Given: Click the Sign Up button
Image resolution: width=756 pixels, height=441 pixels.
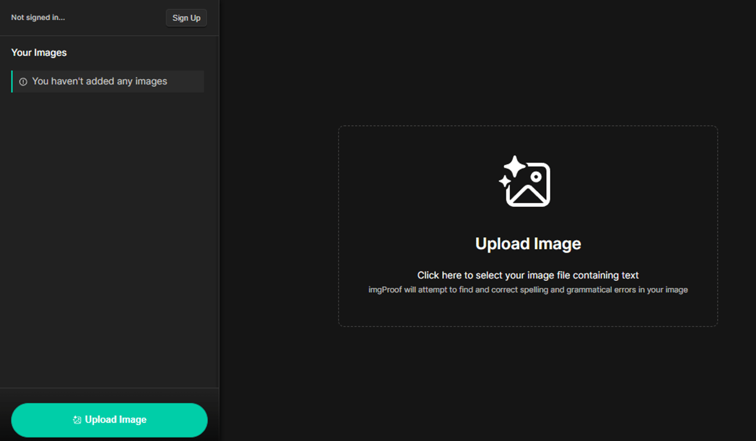Looking at the screenshot, I should tap(186, 18).
